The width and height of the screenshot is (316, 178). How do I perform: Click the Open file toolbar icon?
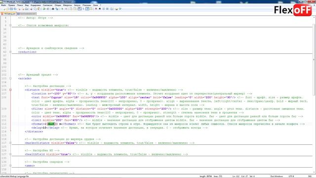coord(7,9)
